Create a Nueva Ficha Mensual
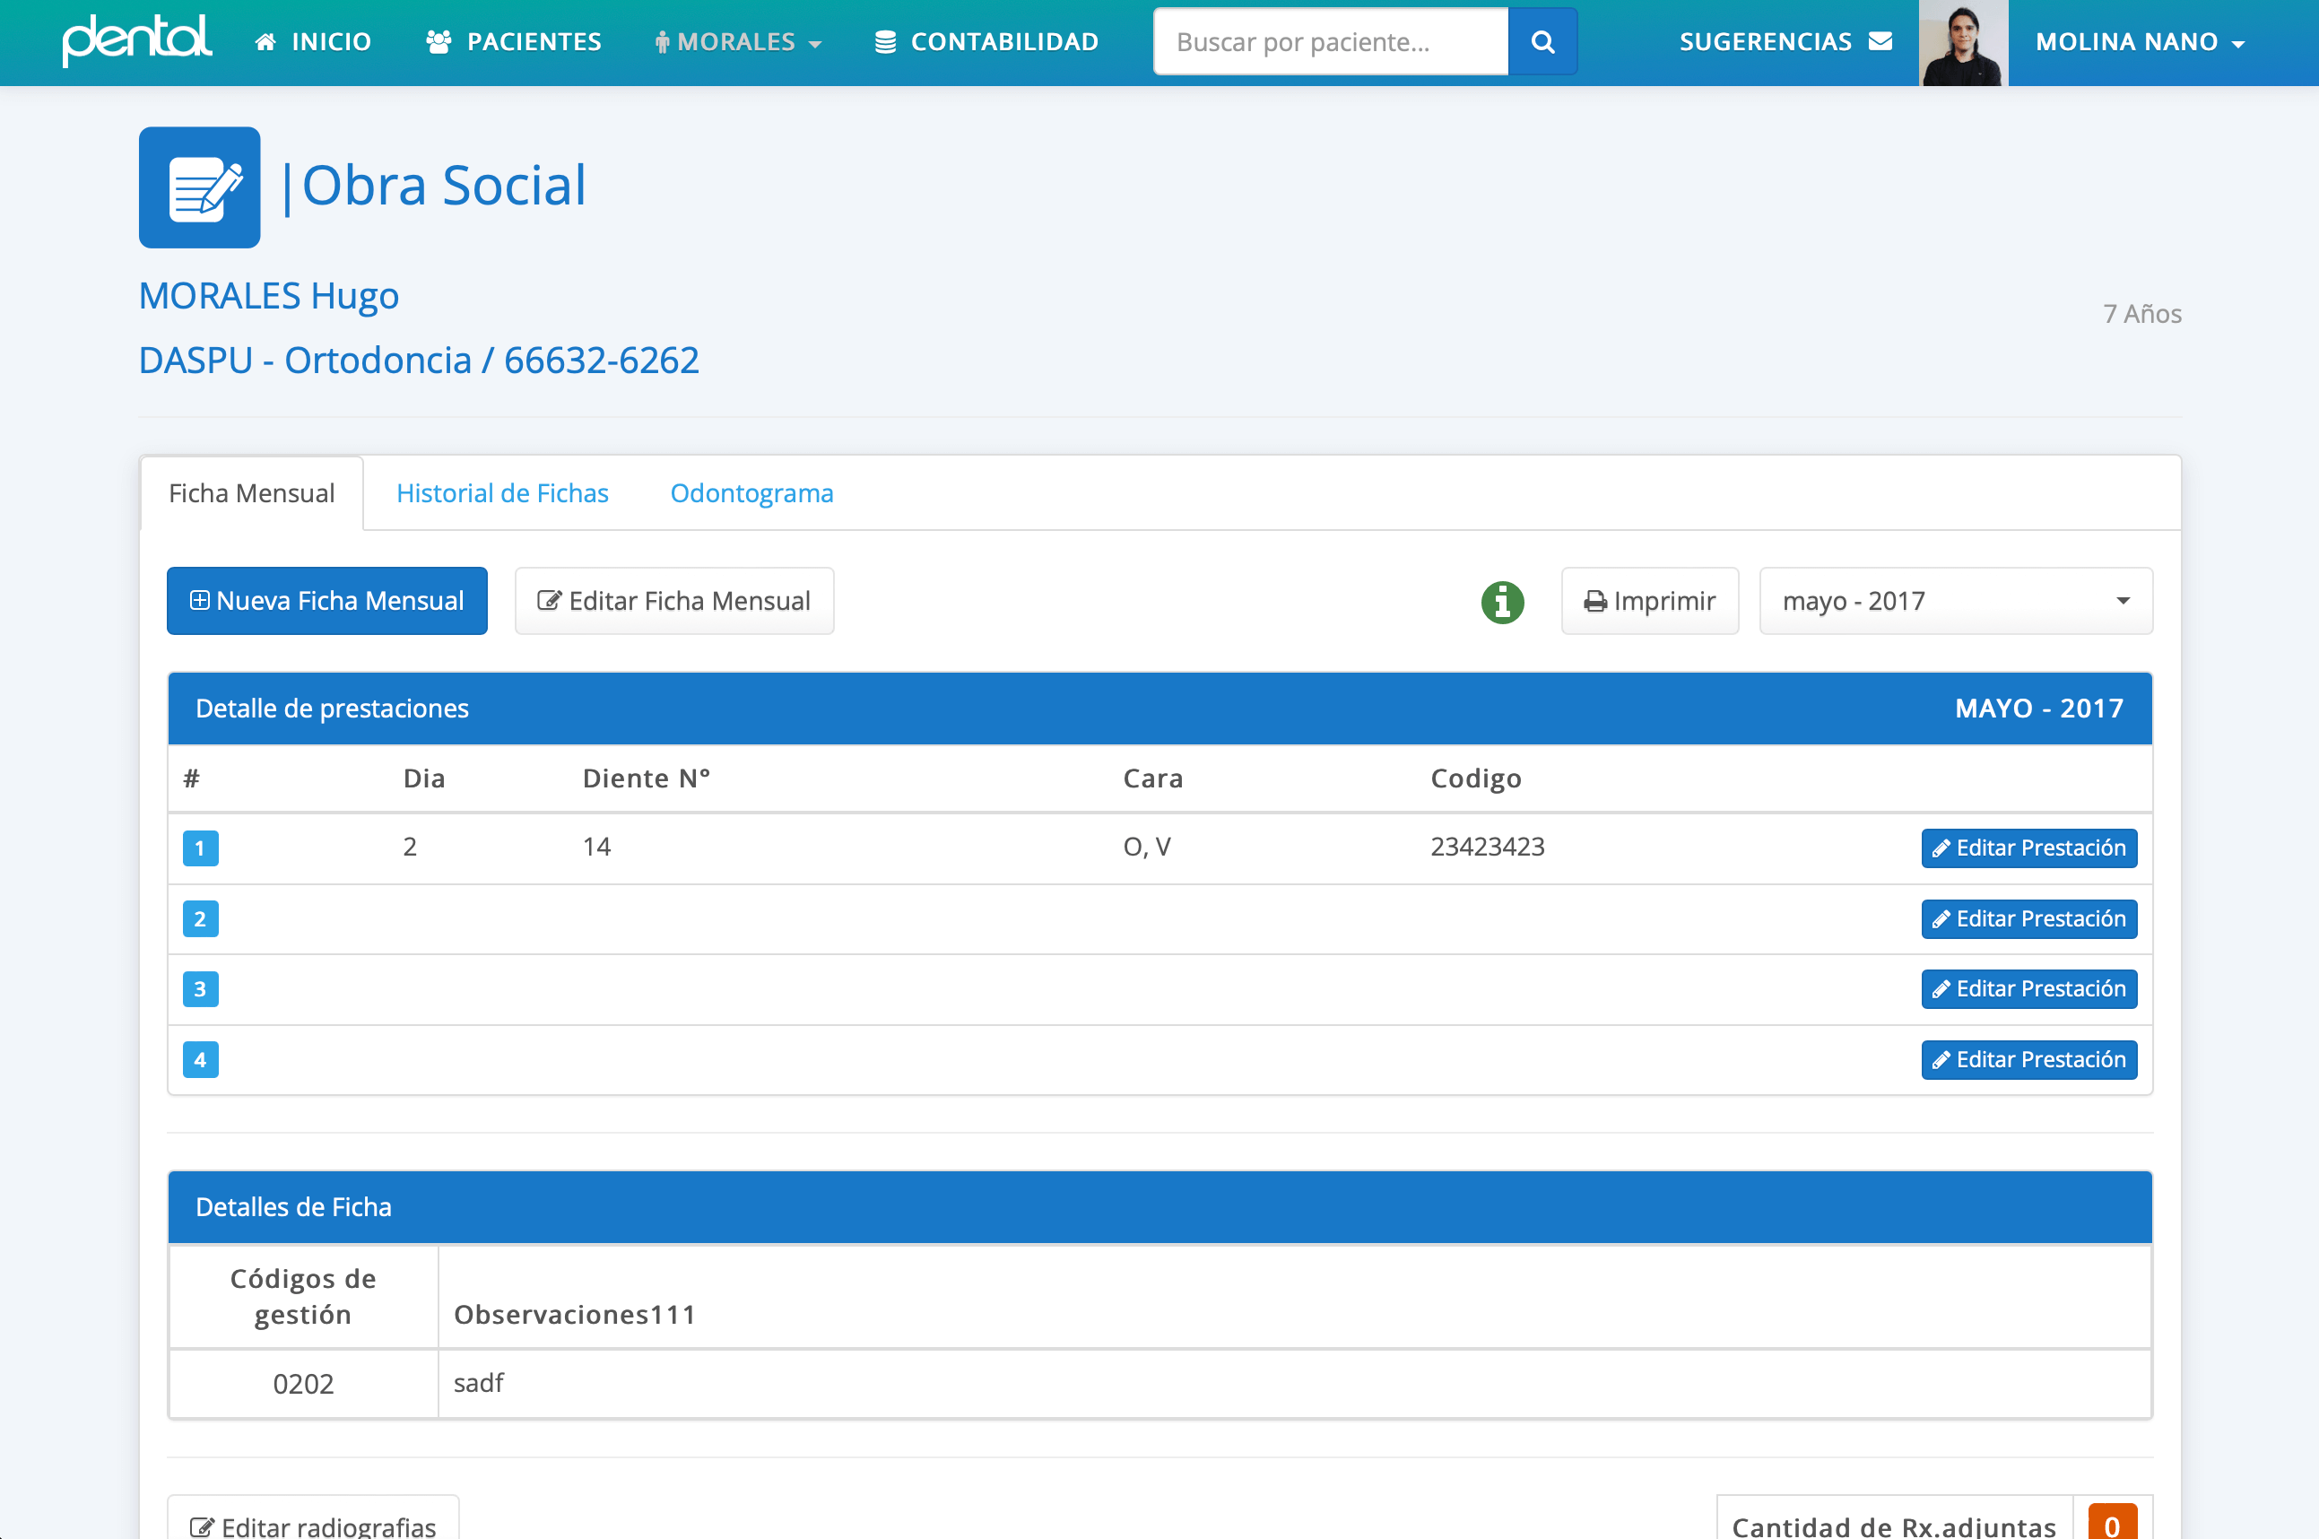The height and width of the screenshot is (1539, 2319). (x=326, y=602)
